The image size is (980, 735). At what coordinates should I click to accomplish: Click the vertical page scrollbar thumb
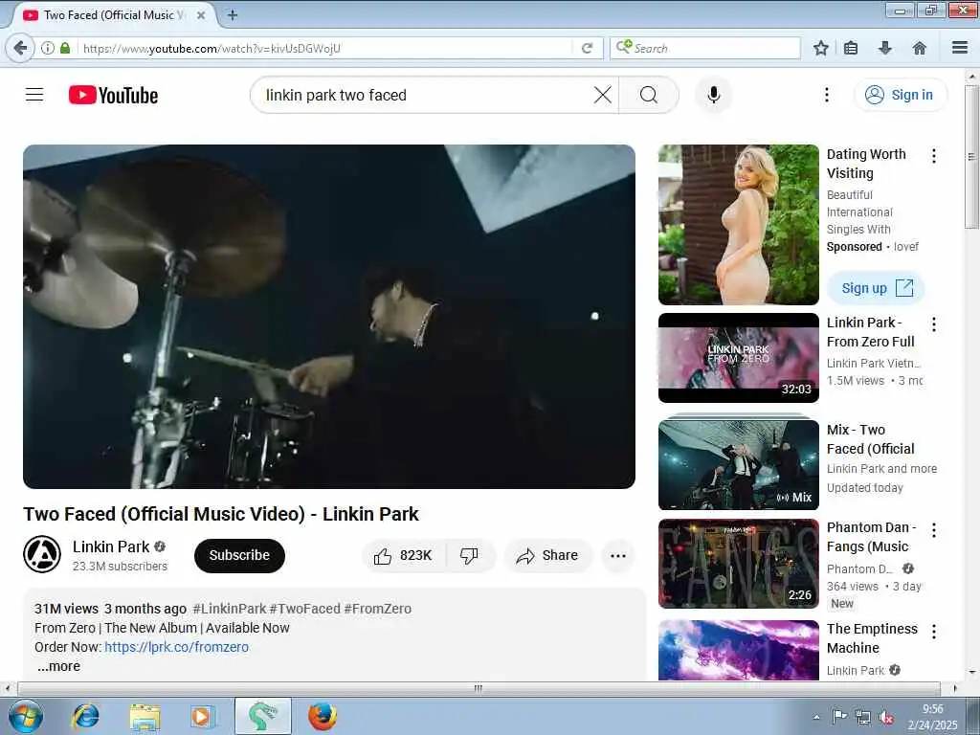point(971,156)
